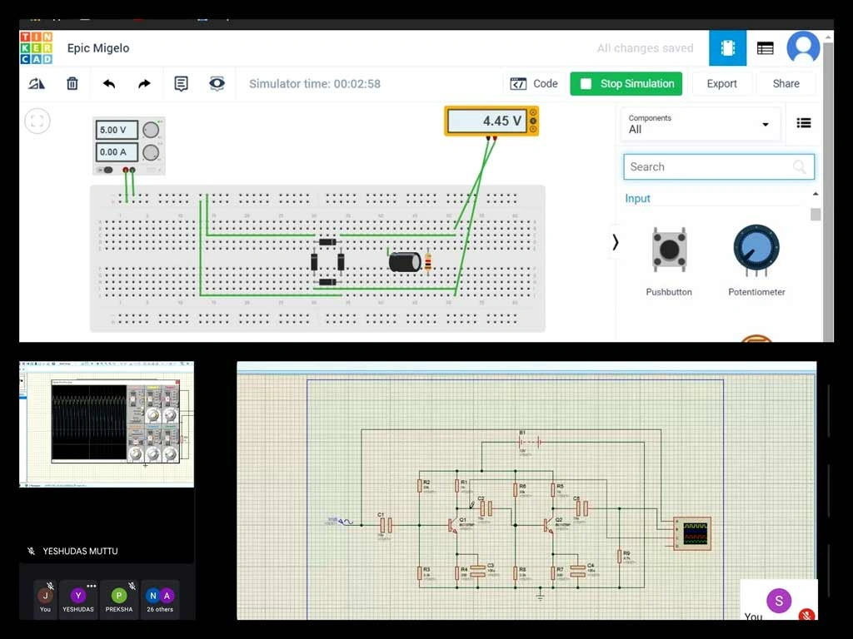The image size is (853, 639).
Task: Click the search magnifier icon
Action: (x=799, y=166)
